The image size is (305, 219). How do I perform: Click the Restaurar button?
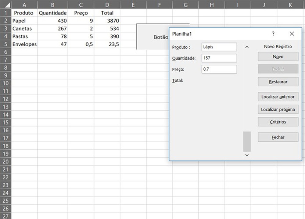[x=278, y=82]
